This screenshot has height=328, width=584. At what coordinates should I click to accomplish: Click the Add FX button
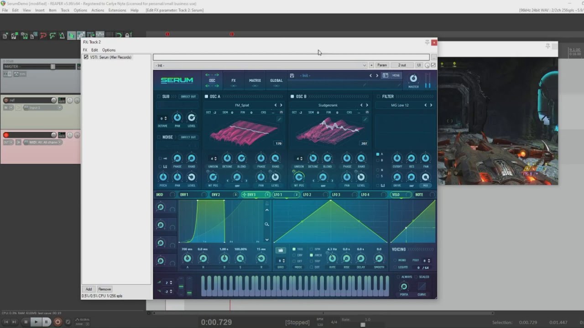click(89, 289)
